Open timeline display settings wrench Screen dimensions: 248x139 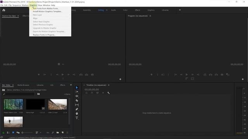point(108,93)
